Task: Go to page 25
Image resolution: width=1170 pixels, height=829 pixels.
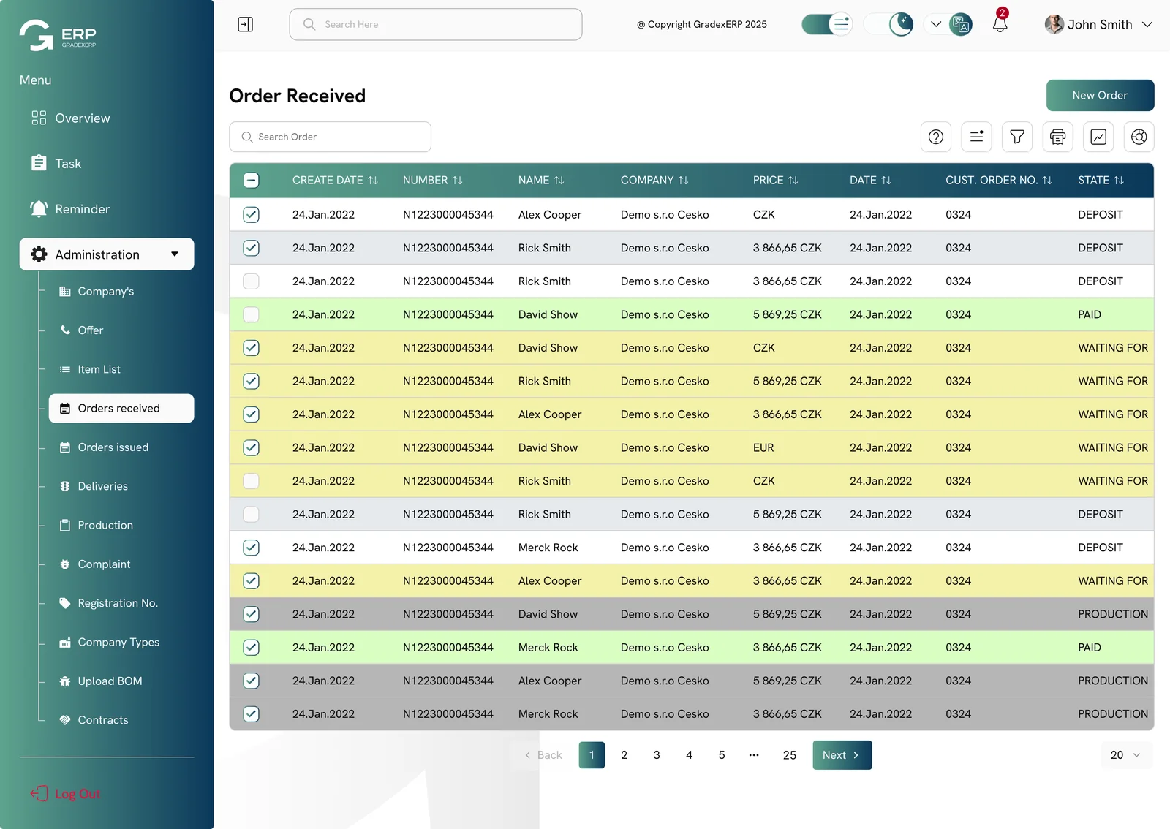Action: coord(789,754)
